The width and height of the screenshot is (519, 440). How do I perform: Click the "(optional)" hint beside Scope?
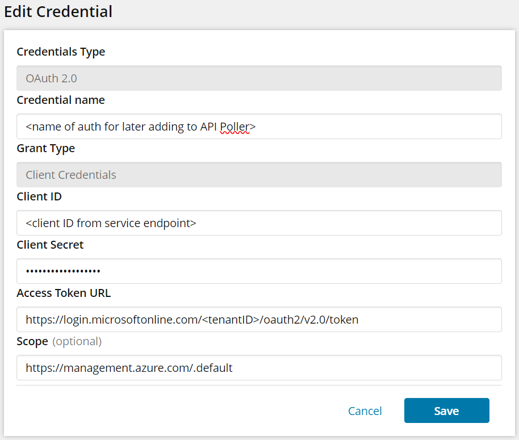(x=77, y=341)
